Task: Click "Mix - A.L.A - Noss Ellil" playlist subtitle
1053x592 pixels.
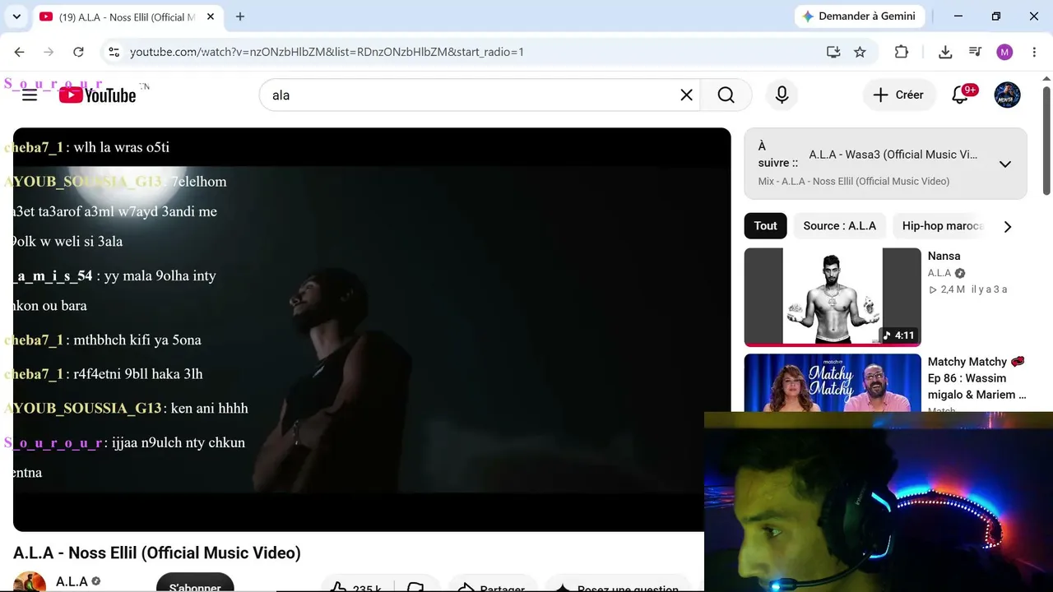Action: pyautogui.click(x=854, y=182)
